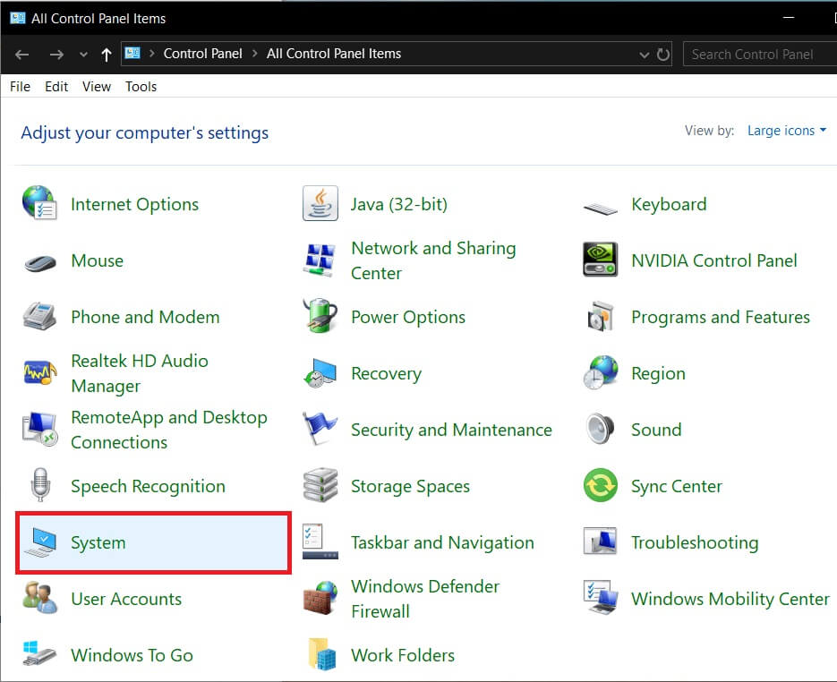Click the RemoteApp and Desktop Connections icon
The width and height of the screenshot is (837, 682).
pos(40,429)
